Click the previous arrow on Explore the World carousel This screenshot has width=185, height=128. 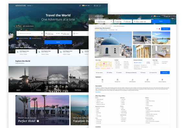click(x=11, y=79)
